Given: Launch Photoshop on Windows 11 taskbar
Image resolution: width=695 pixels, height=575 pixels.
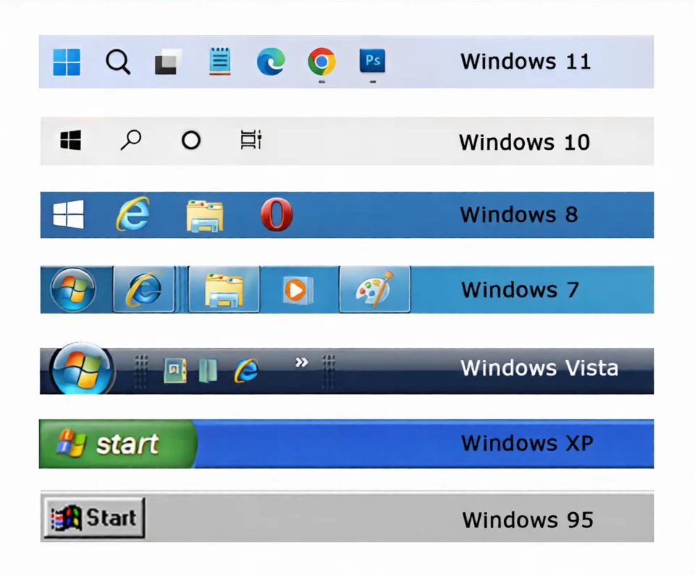Looking at the screenshot, I should click(x=372, y=61).
